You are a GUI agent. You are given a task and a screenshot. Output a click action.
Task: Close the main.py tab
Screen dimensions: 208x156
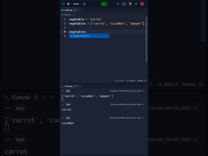click(x=78, y=10)
